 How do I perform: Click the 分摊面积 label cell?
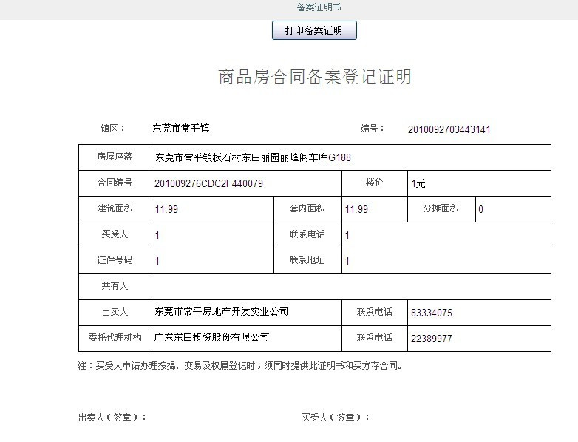(x=441, y=208)
